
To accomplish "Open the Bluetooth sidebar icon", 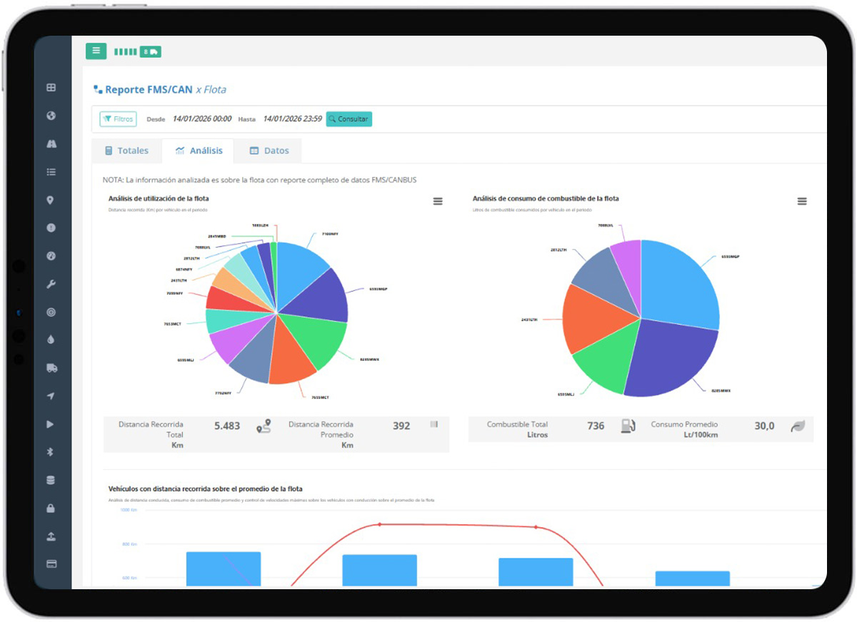I will coord(51,452).
